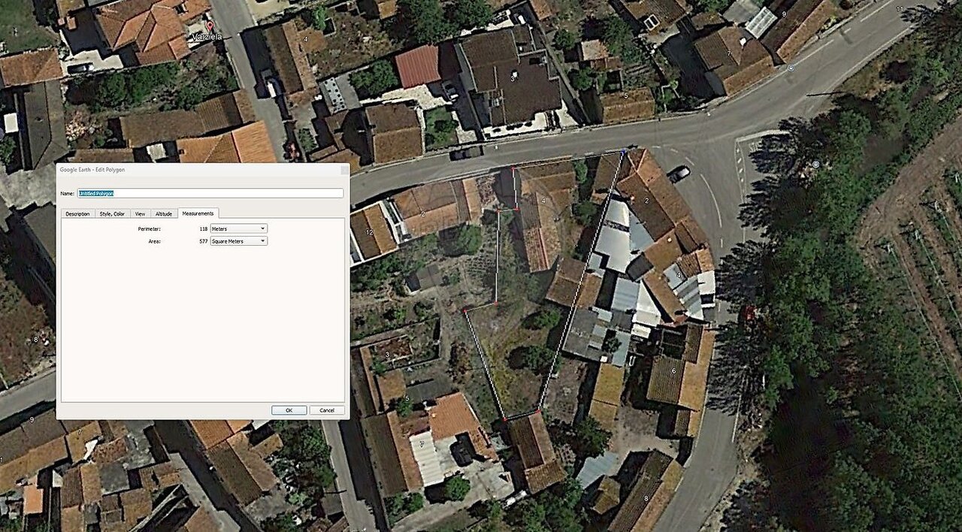Switch to the Style, Color tab
Image resolution: width=962 pixels, height=532 pixels.
click(x=112, y=214)
